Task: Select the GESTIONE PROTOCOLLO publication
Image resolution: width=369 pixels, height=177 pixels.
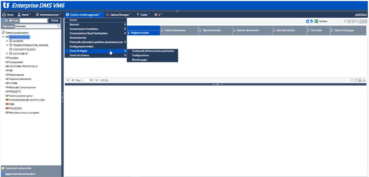Action: (x=23, y=67)
